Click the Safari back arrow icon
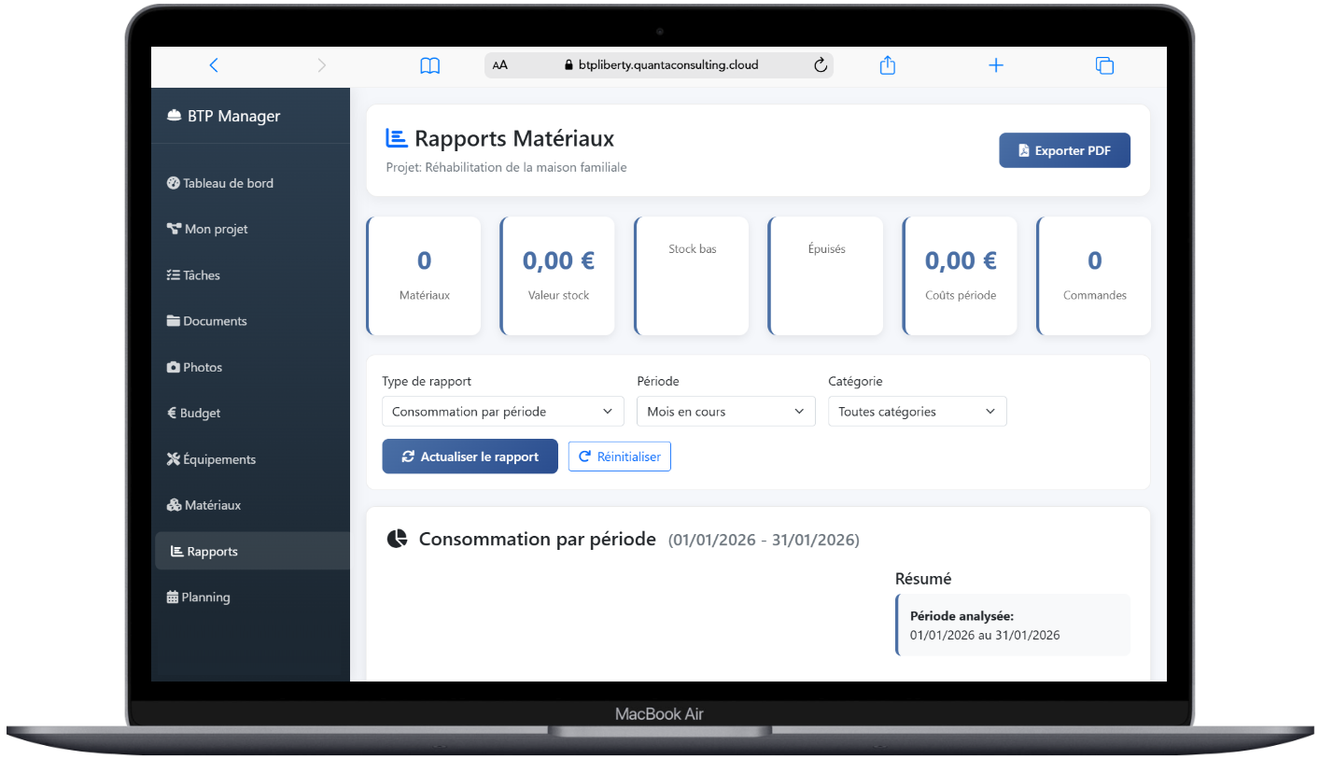The width and height of the screenshot is (1319, 759). (x=214, y=65)
